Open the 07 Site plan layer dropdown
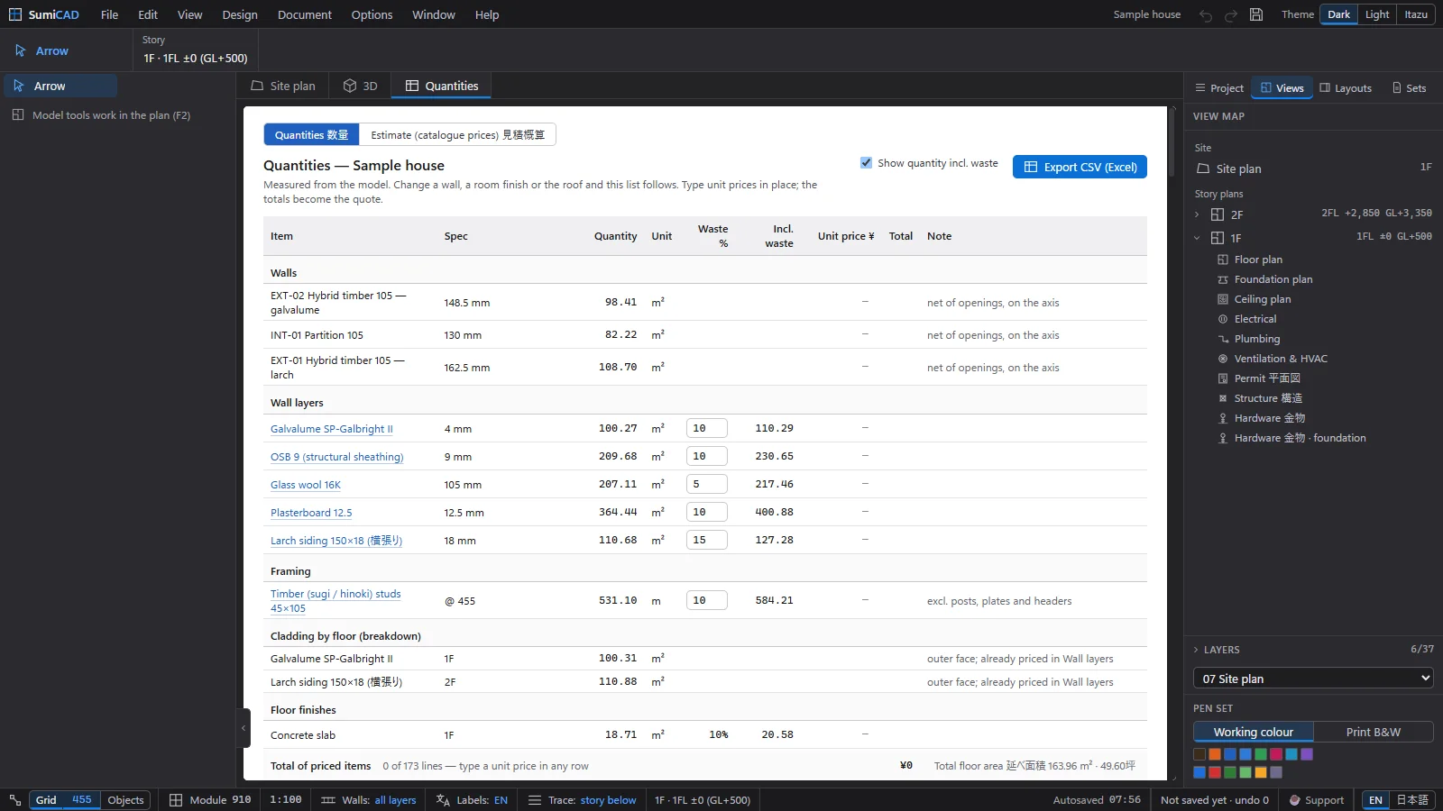 click(1313, 679)
